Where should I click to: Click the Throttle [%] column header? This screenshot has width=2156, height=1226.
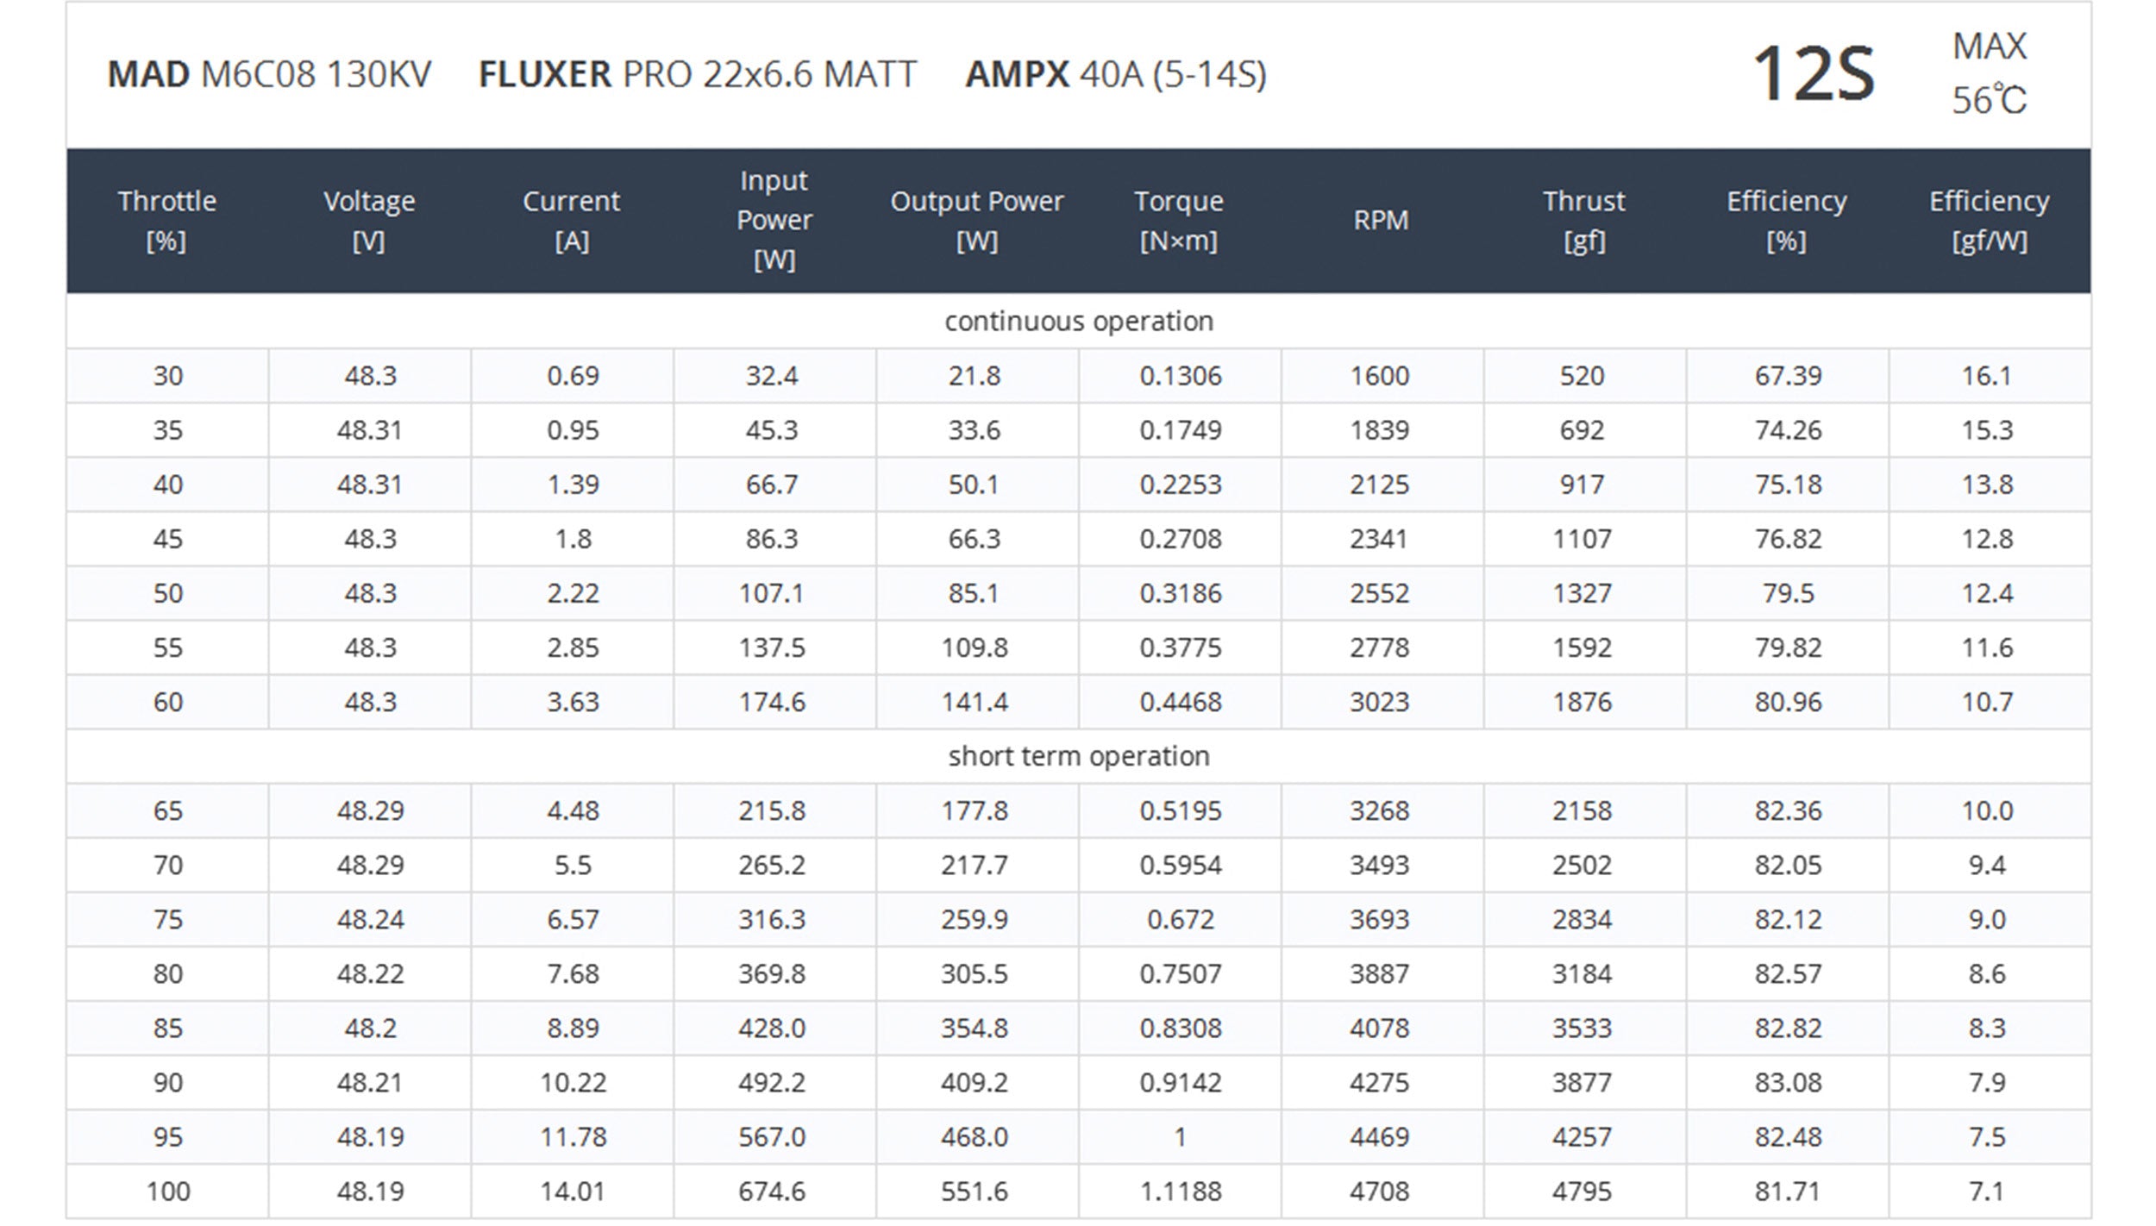click(x=166, y=221)
